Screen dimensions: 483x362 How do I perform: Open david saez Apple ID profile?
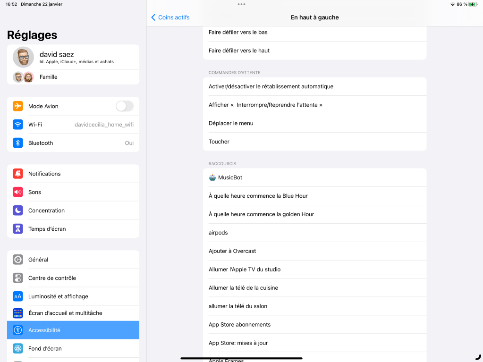(x=73, y=58)
